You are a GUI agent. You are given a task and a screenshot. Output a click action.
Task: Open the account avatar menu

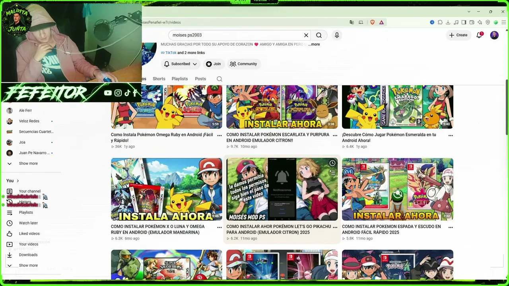click(494, 35)
